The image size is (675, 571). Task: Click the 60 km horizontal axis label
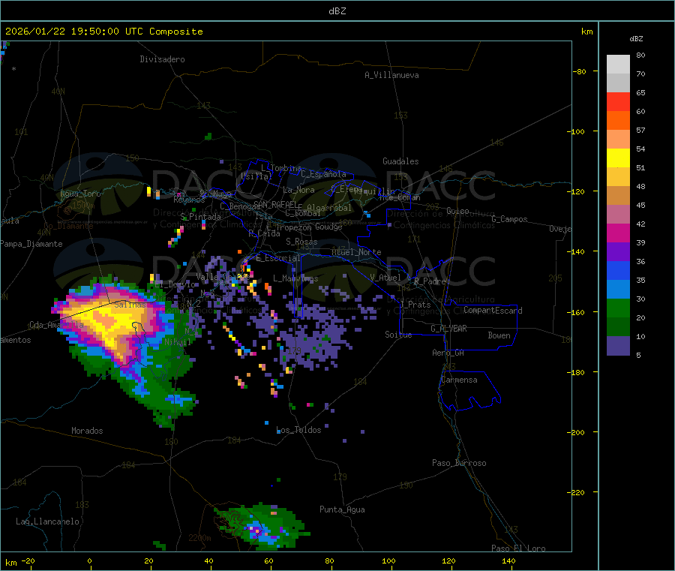click(268, 560)
